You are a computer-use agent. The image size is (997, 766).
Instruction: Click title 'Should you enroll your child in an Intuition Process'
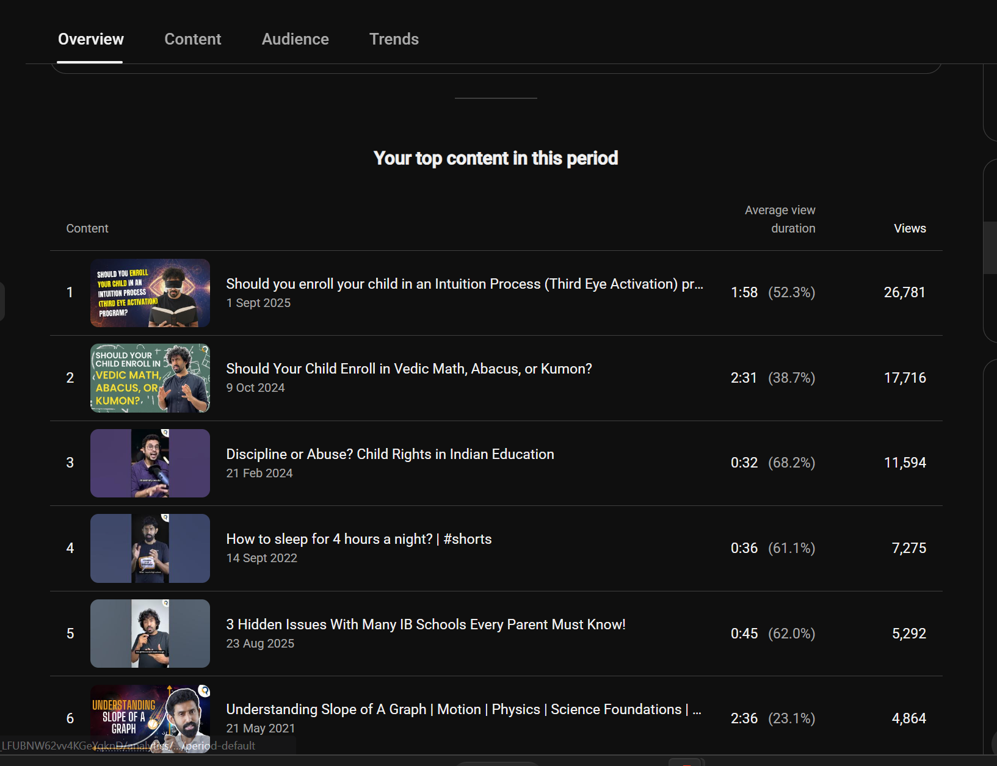coord(465,284)
